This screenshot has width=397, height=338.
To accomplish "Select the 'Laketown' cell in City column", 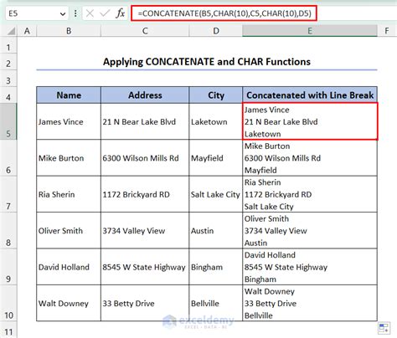I will coord(216,121).
